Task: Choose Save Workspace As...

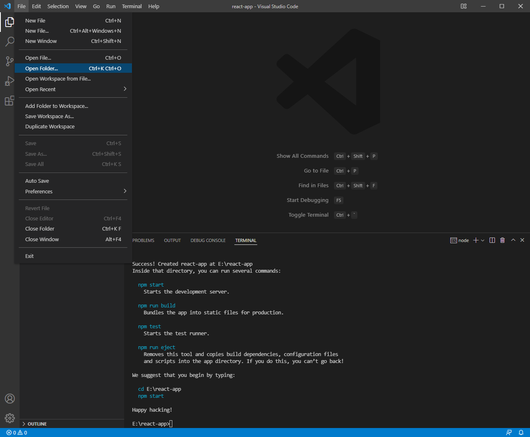Action: (73, 116)
